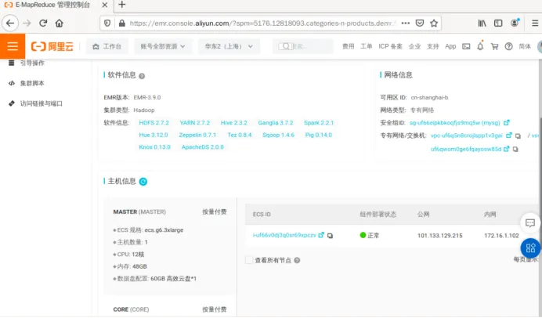Image resolution: width=542 pixels, height=318 pixels.
Task: Click the help icon beside 查看所有节点
Action: point(297,260)
